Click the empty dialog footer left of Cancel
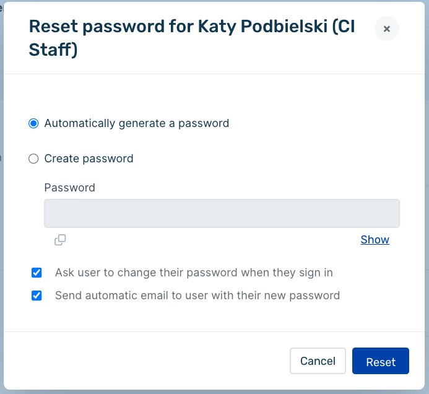Viewport: 429px width, 394px height. (146, 361)
